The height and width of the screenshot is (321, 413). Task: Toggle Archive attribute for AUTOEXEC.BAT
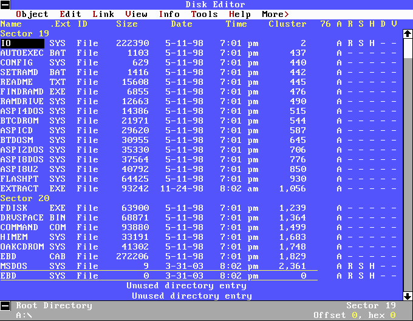pos(339,53)
